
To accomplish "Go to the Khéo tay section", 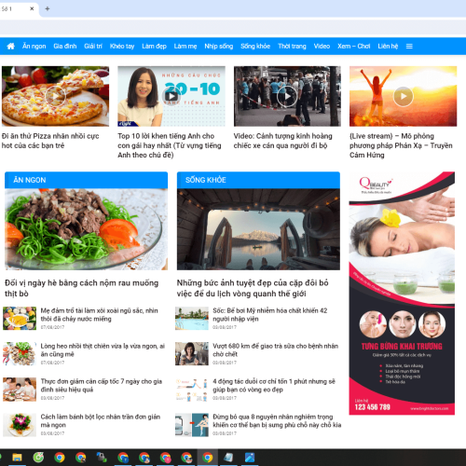I will (122, 47).
